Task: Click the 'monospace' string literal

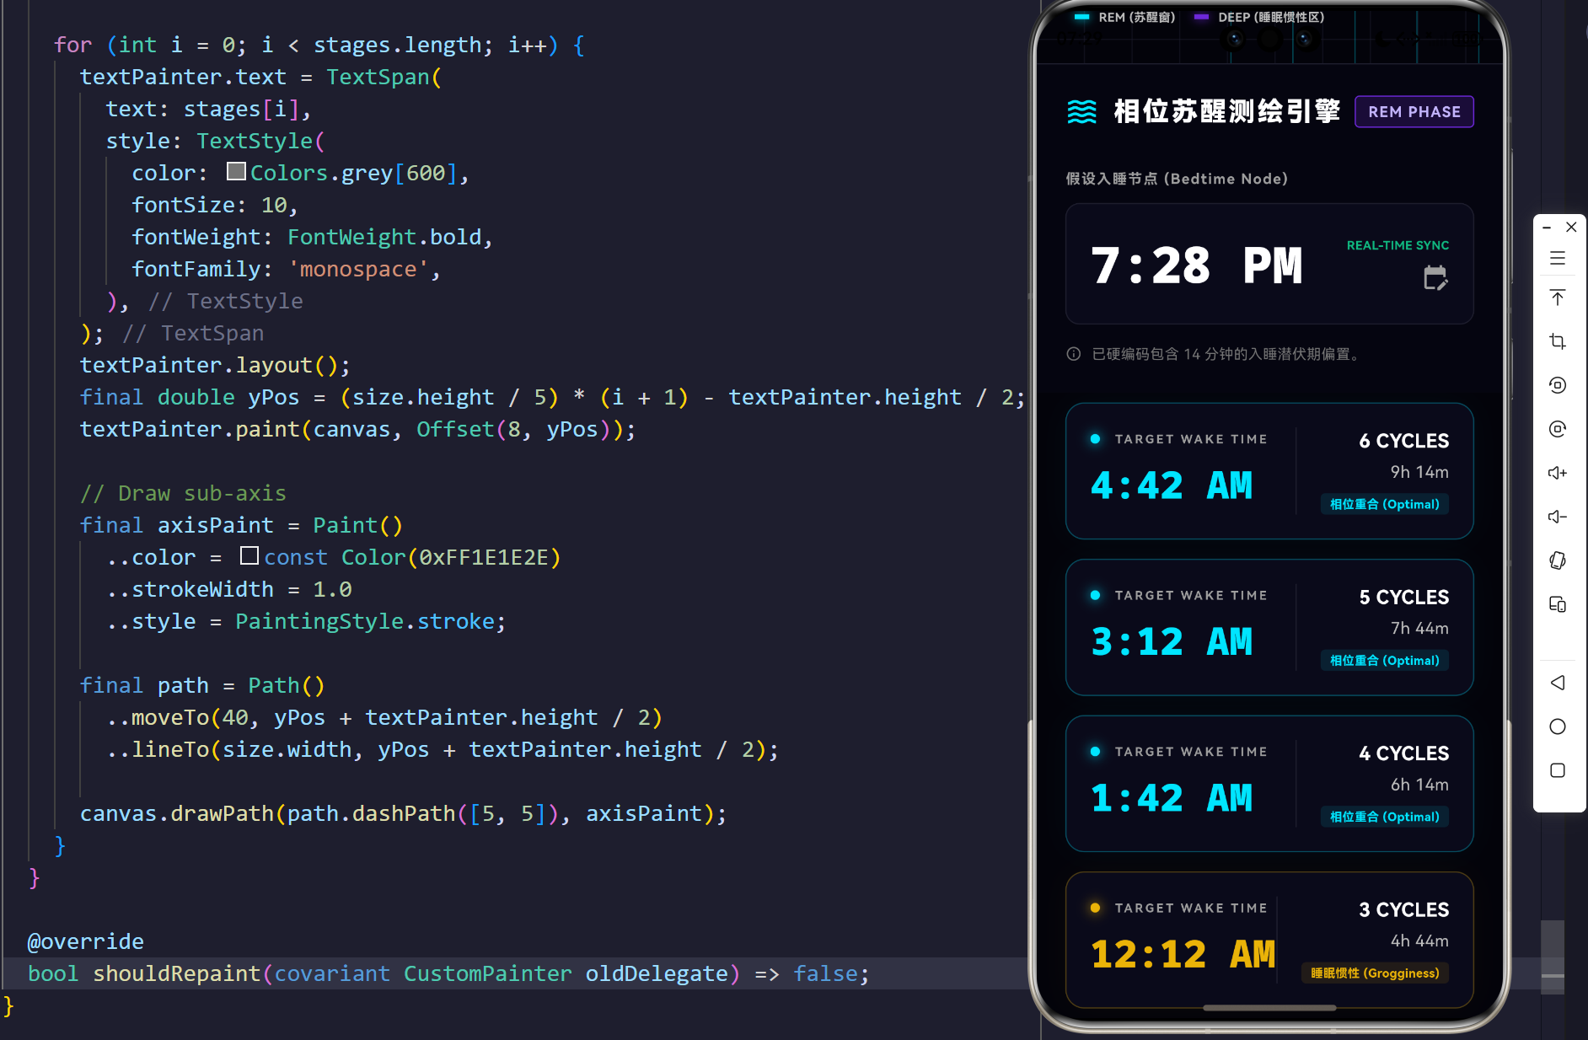Action: [x=358, y=269]
